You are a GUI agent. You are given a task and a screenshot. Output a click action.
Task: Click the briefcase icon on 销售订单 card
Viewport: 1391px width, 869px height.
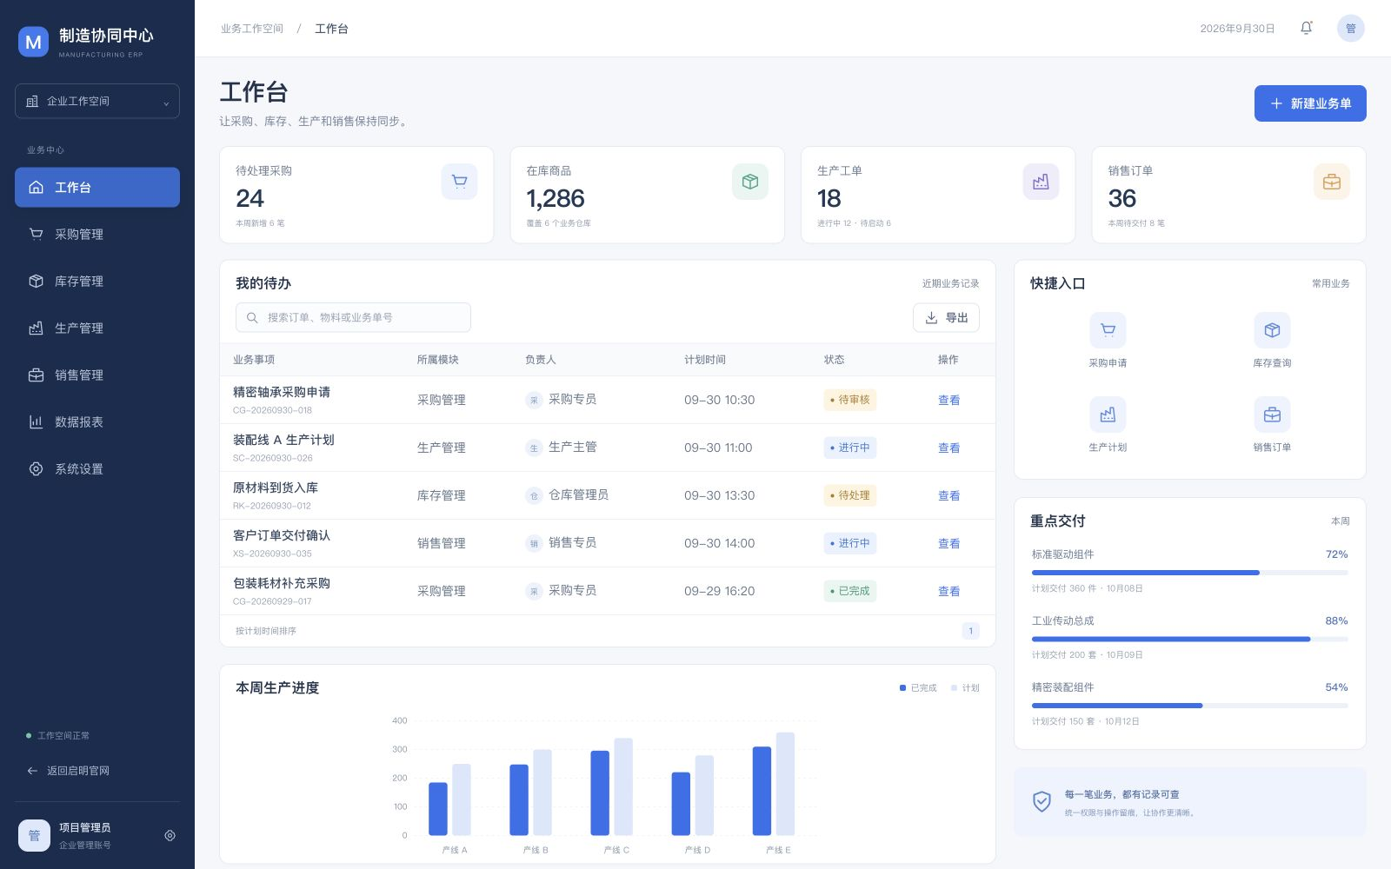click(x=1331, y=182)
